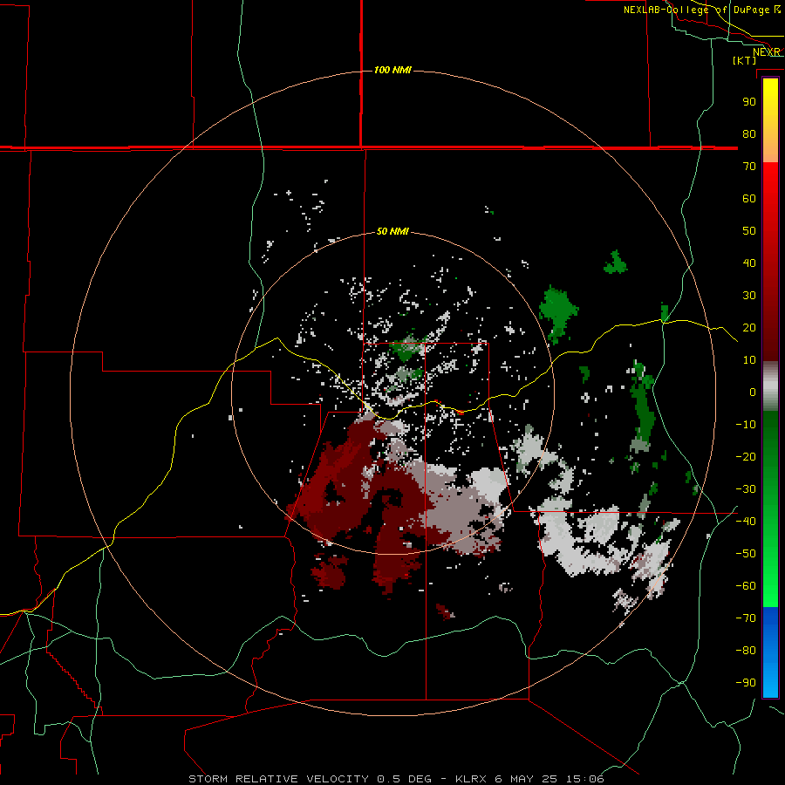Click the -30 value on velocity scale

coord(746,489)
